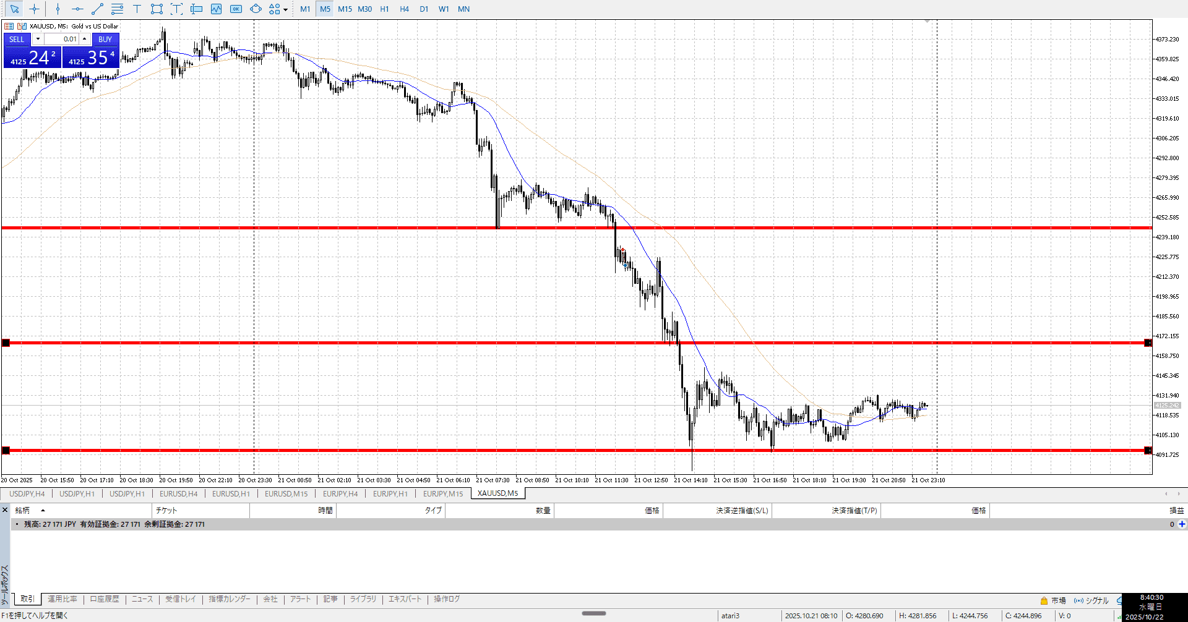Pick the vertical line drawing tool
This screenshot has height=622, width=1188.
coord(58,9)
